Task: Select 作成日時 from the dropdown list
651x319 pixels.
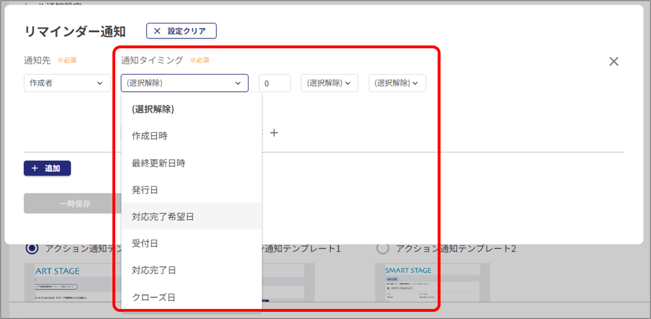Action: pyautogui.click(x=150, y=136)
